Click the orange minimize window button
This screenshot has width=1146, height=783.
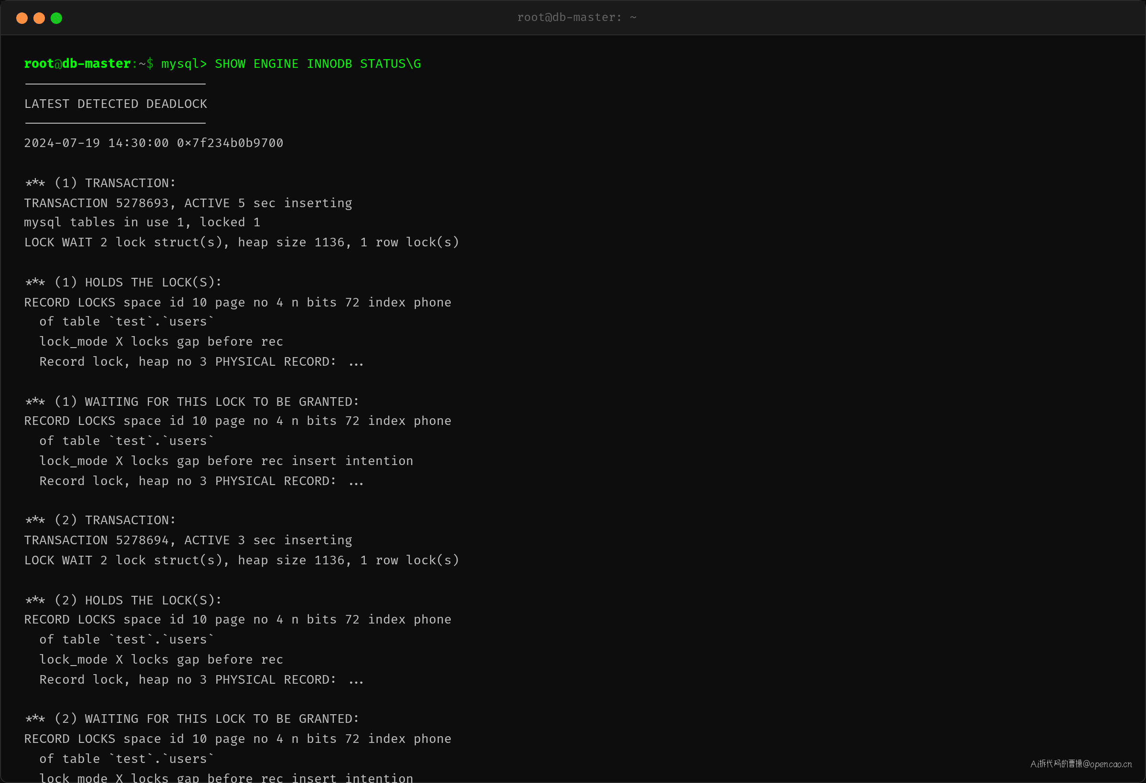[x=39, y=18]
